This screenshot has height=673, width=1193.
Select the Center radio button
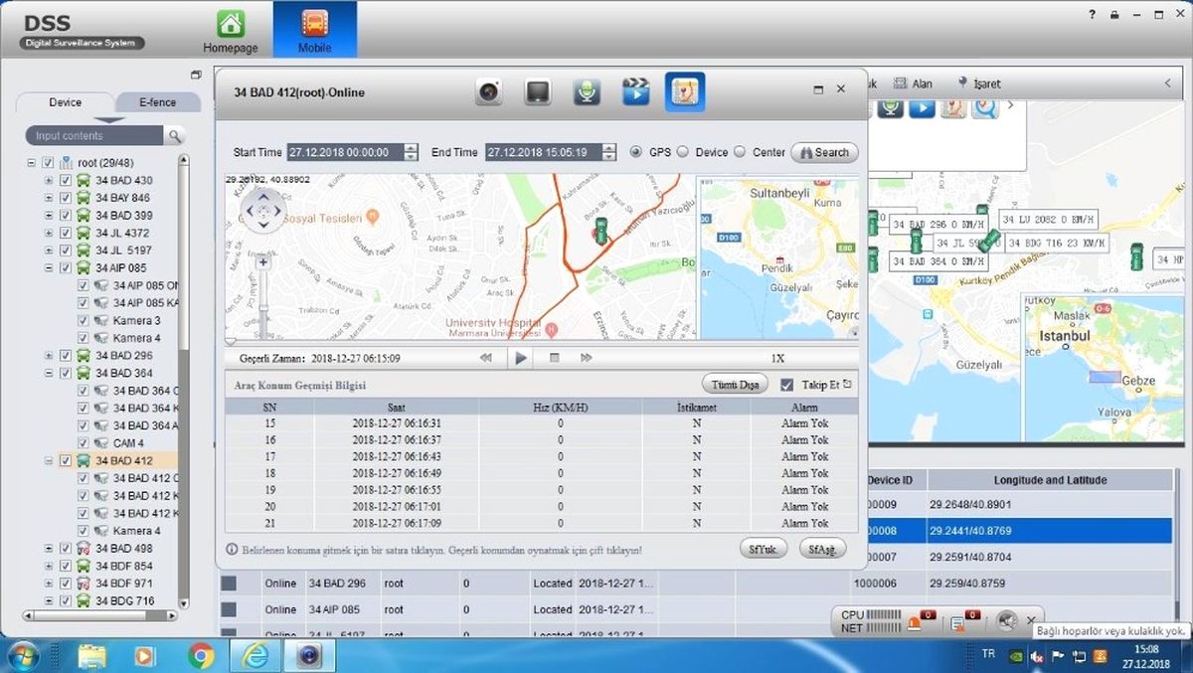(740, 152)
